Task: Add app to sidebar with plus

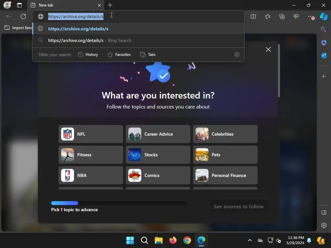Action: (x=324, y=76)
